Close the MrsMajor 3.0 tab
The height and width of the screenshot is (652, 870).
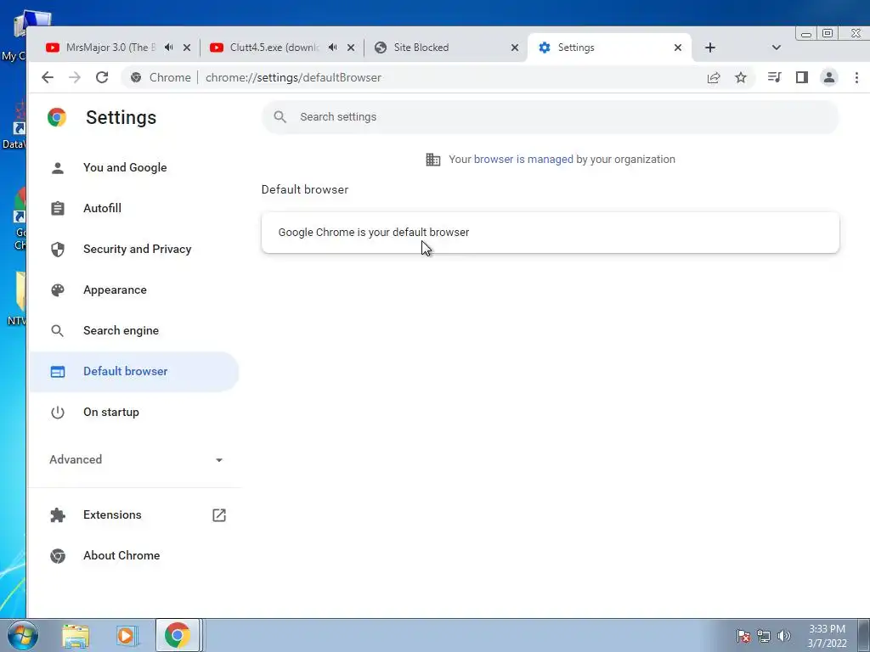point(187,48)
